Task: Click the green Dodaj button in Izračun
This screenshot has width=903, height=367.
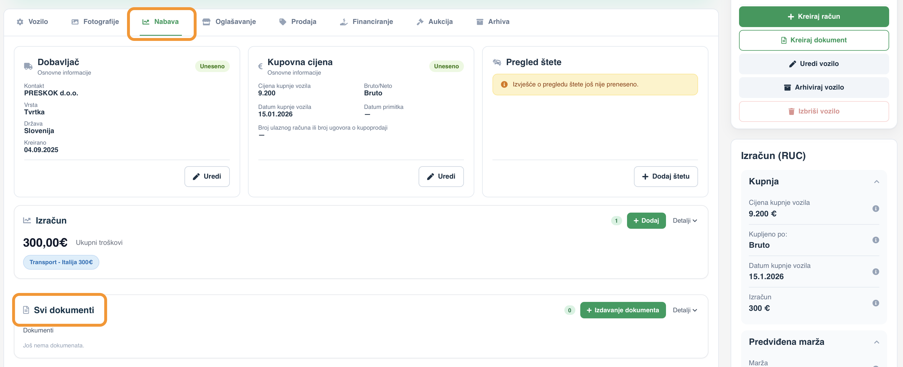Action: click(646, 220)
